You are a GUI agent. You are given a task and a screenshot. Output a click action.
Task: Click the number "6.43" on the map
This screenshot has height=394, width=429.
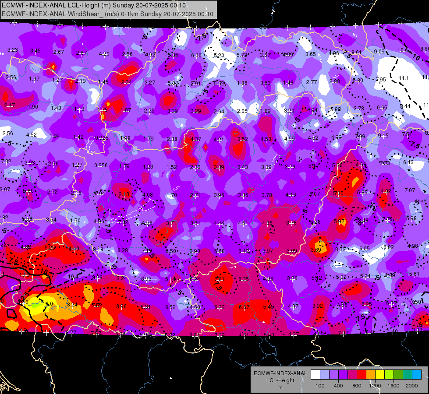coord(408,162)
